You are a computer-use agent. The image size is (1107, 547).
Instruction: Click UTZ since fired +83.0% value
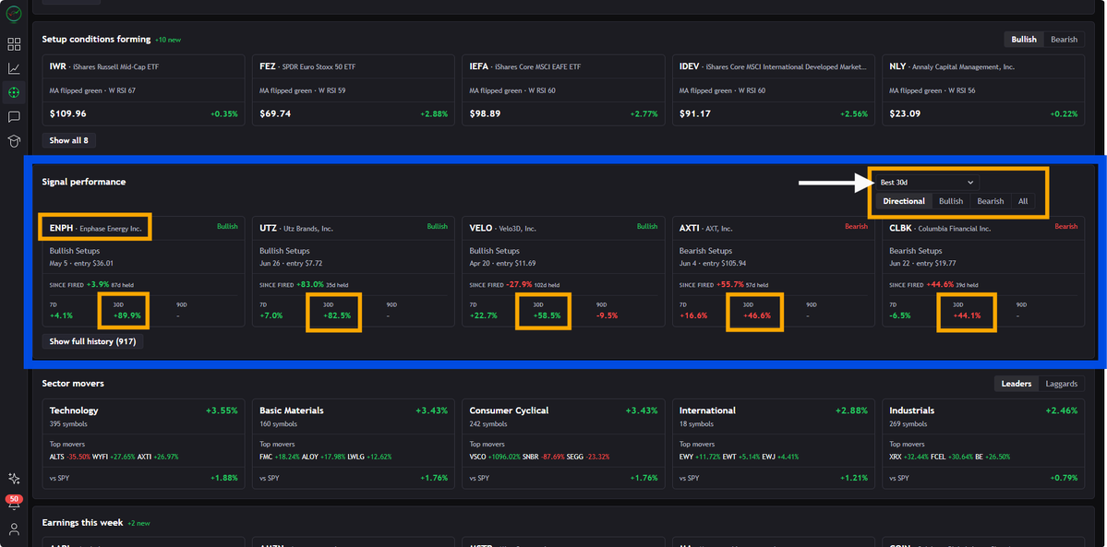click(310, 284)
